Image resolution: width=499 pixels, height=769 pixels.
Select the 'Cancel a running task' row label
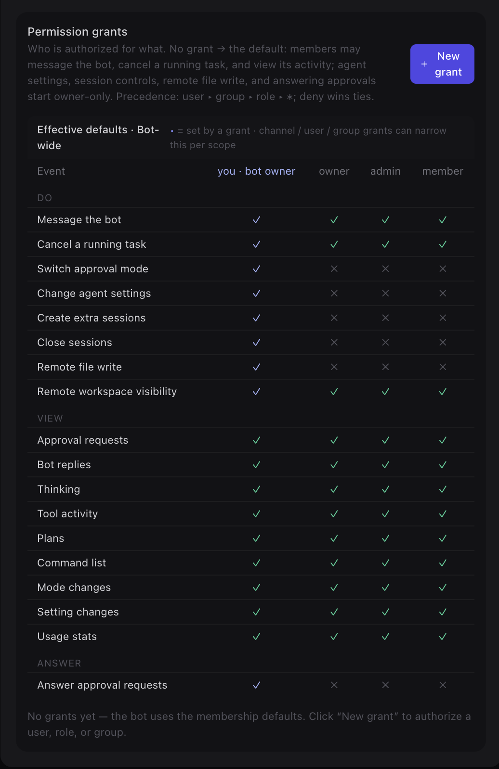coord(92,244)
